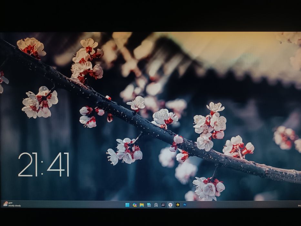Image resolution: width=301 pixels, height=226 pixels.
Task: Switch to the Yandex Browser window
Action: (170, 205)
